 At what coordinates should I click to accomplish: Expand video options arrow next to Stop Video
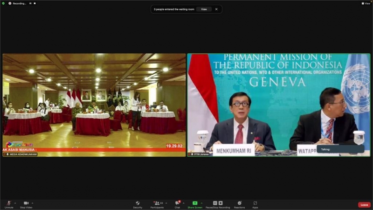coord(32,203)
